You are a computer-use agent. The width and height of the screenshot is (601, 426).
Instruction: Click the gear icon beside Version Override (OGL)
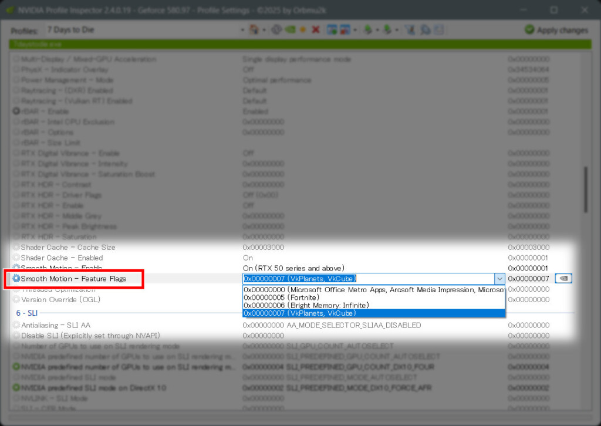point(16,299)
